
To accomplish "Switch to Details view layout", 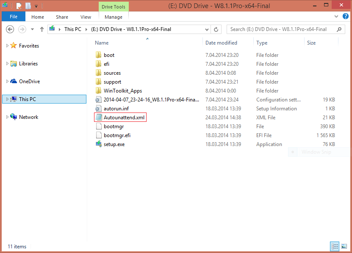I will click(335, 246).
